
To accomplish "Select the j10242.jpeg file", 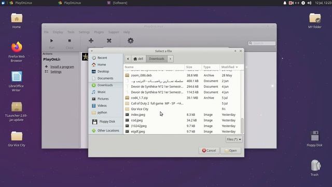I will (182, 126).
